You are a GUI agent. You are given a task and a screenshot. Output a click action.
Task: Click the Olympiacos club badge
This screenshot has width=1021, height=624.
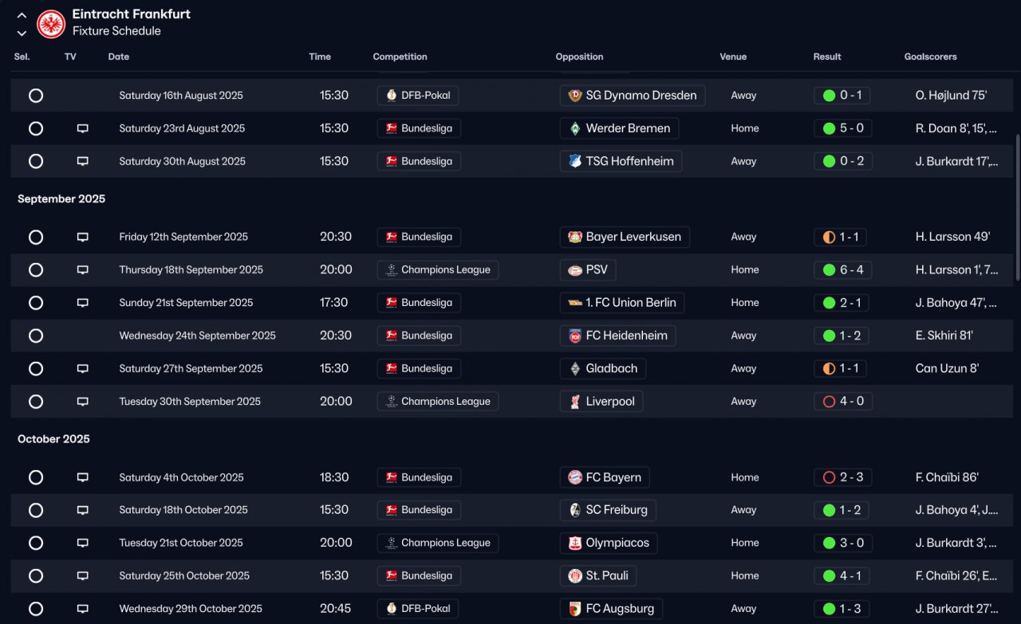coord(574,543)
